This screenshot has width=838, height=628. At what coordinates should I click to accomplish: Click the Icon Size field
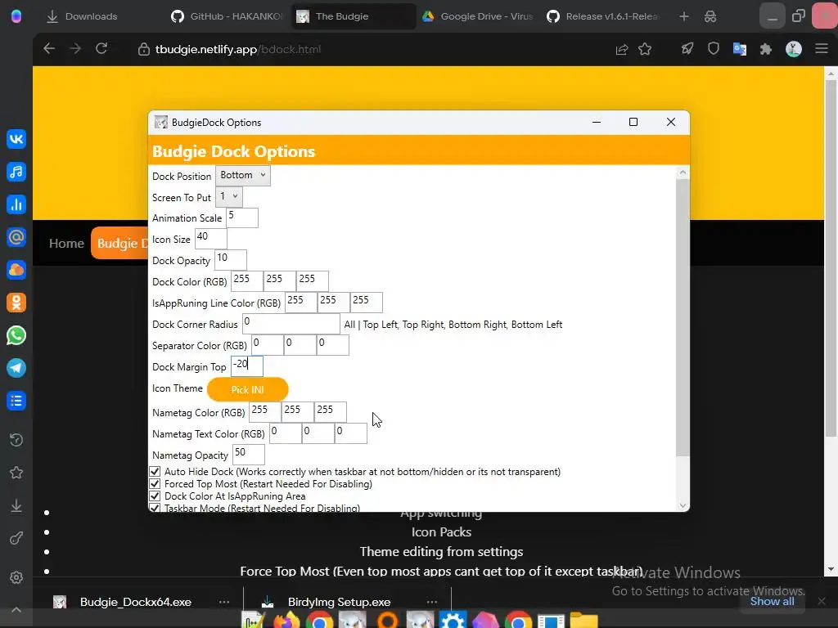[211, 240]
